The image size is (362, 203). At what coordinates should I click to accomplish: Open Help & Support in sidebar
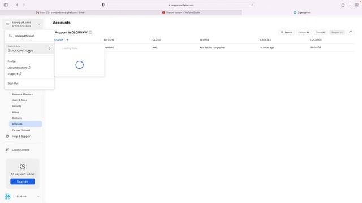coord(21,136)
